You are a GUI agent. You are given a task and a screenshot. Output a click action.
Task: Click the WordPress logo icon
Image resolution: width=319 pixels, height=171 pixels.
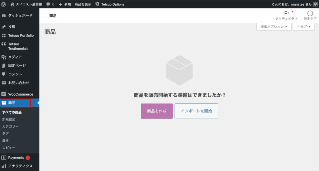(x=4, y=4)
